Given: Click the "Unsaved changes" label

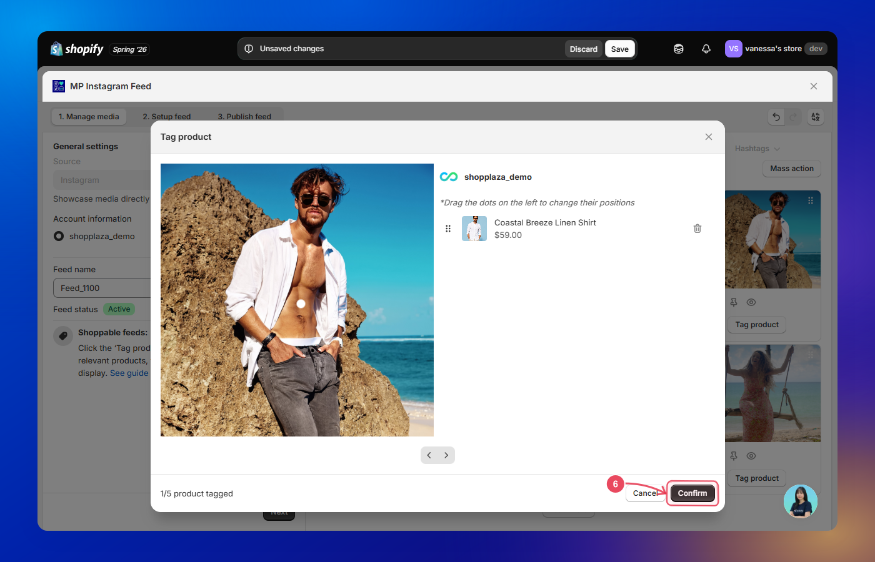Looking at the screenshot, I should [292, 49].
